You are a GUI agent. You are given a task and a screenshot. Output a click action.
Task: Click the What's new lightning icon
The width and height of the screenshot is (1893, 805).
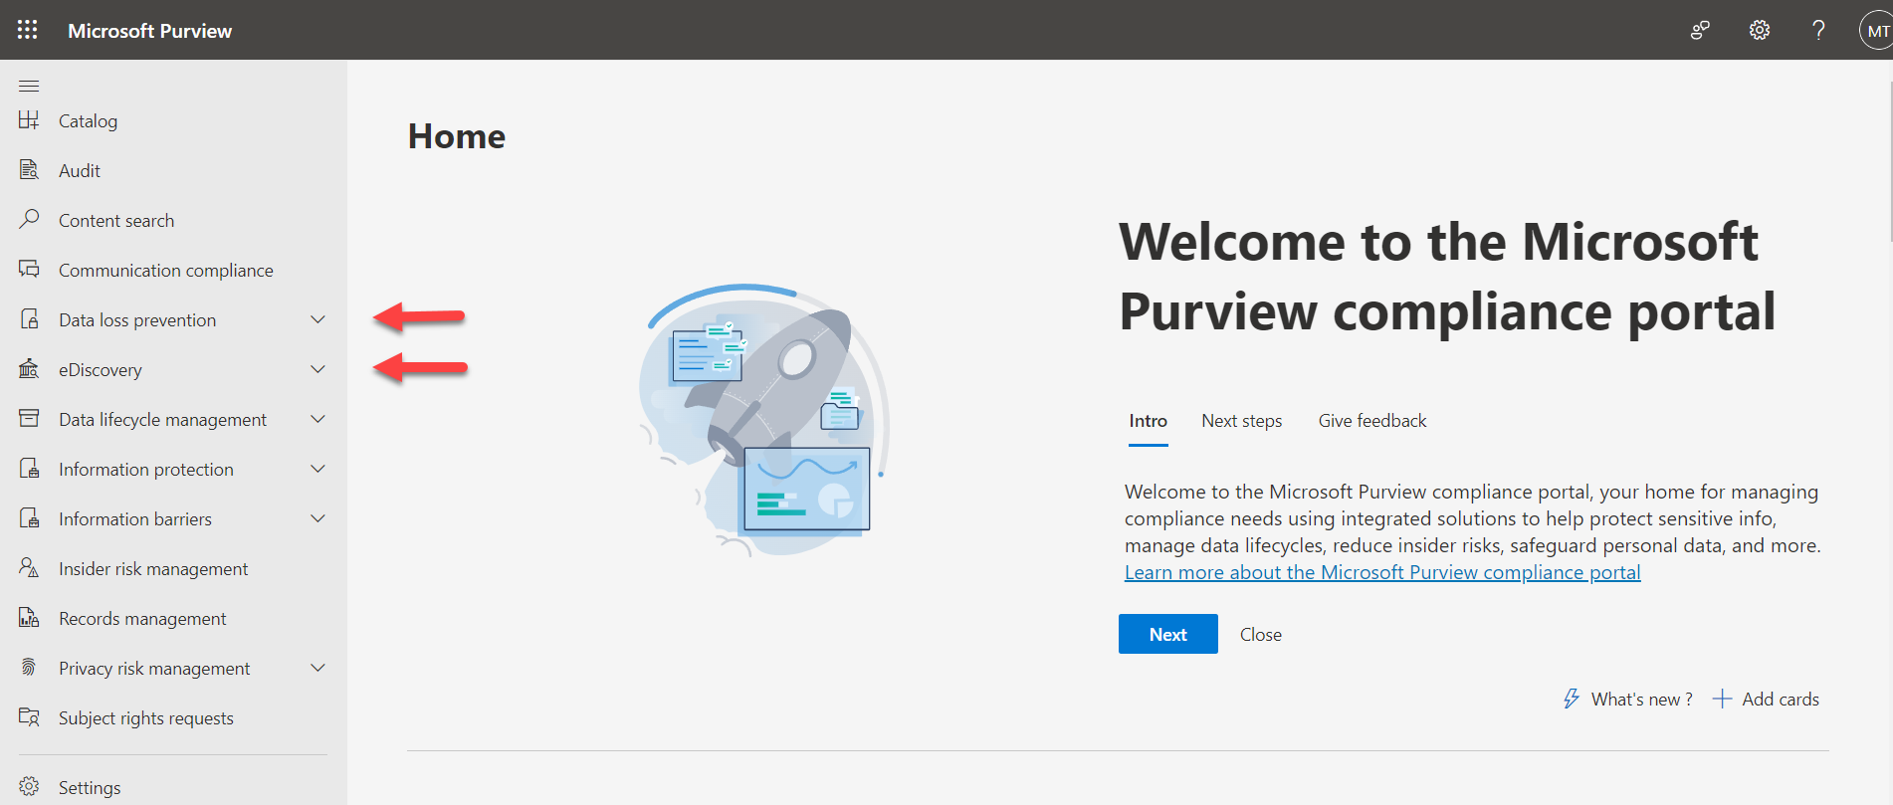(1572, 699)
